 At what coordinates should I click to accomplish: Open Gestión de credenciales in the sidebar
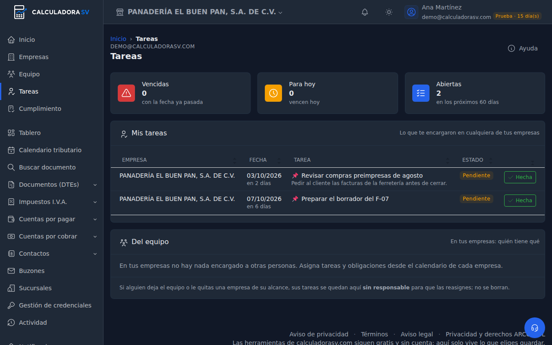click(52, 305)
